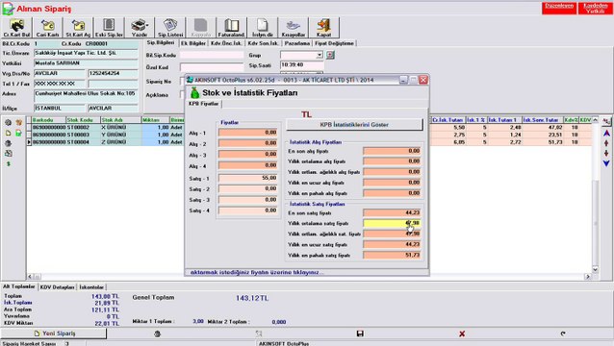Click the red X cancel icon

pyautogui.click(x=462, y=334)
